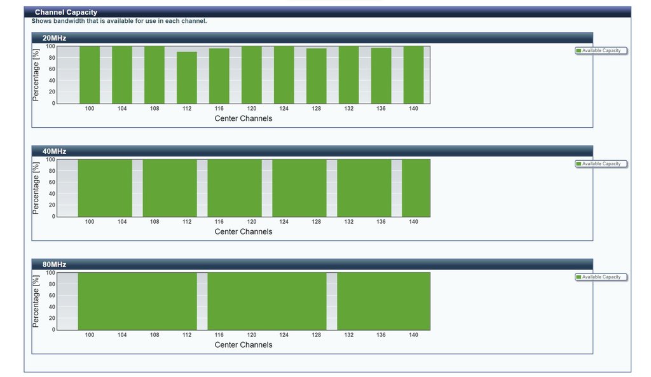The width and height of the screenshot is (651, 377).
Task: Select the channel 116 bar in 20MHz chart
Action: click(x=219, y=76)
